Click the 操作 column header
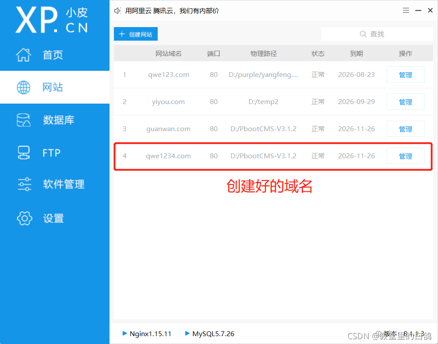This screenshot has height=344, width=438. point(406,53)
